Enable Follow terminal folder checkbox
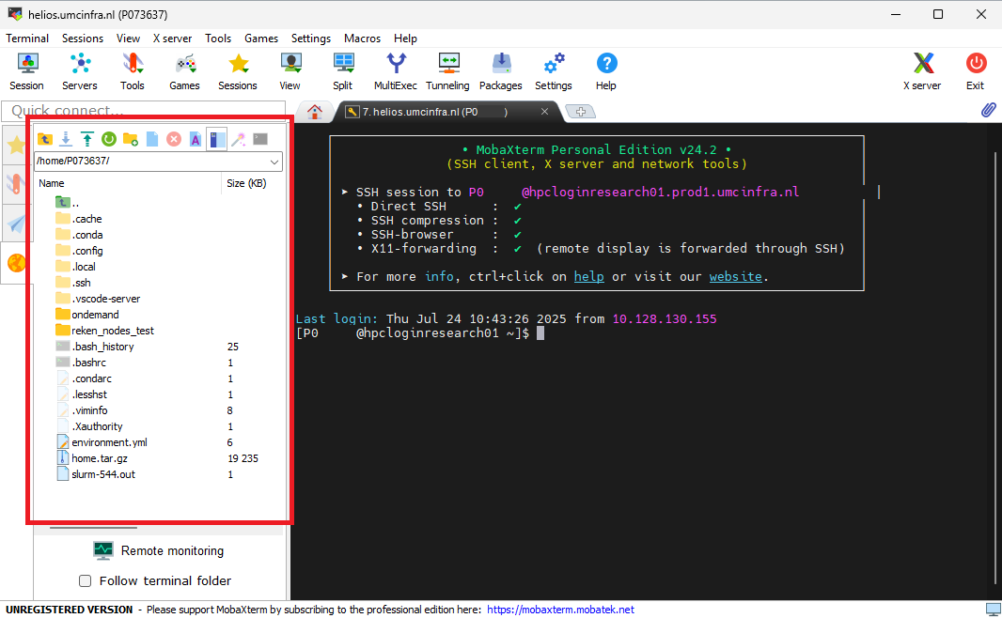 85,581
